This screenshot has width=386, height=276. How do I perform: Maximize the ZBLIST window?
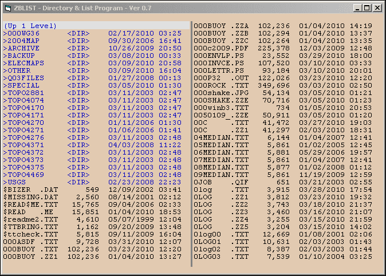(367, 8)
